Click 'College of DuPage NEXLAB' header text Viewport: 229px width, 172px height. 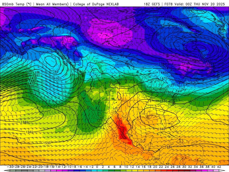96,4
